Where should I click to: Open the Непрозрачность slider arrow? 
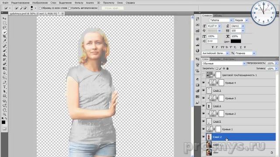(276, 63)
